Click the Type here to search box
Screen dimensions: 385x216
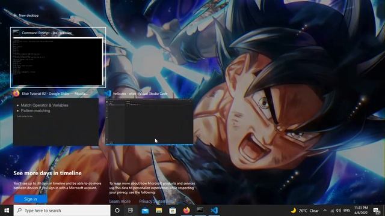click(62, 211)
